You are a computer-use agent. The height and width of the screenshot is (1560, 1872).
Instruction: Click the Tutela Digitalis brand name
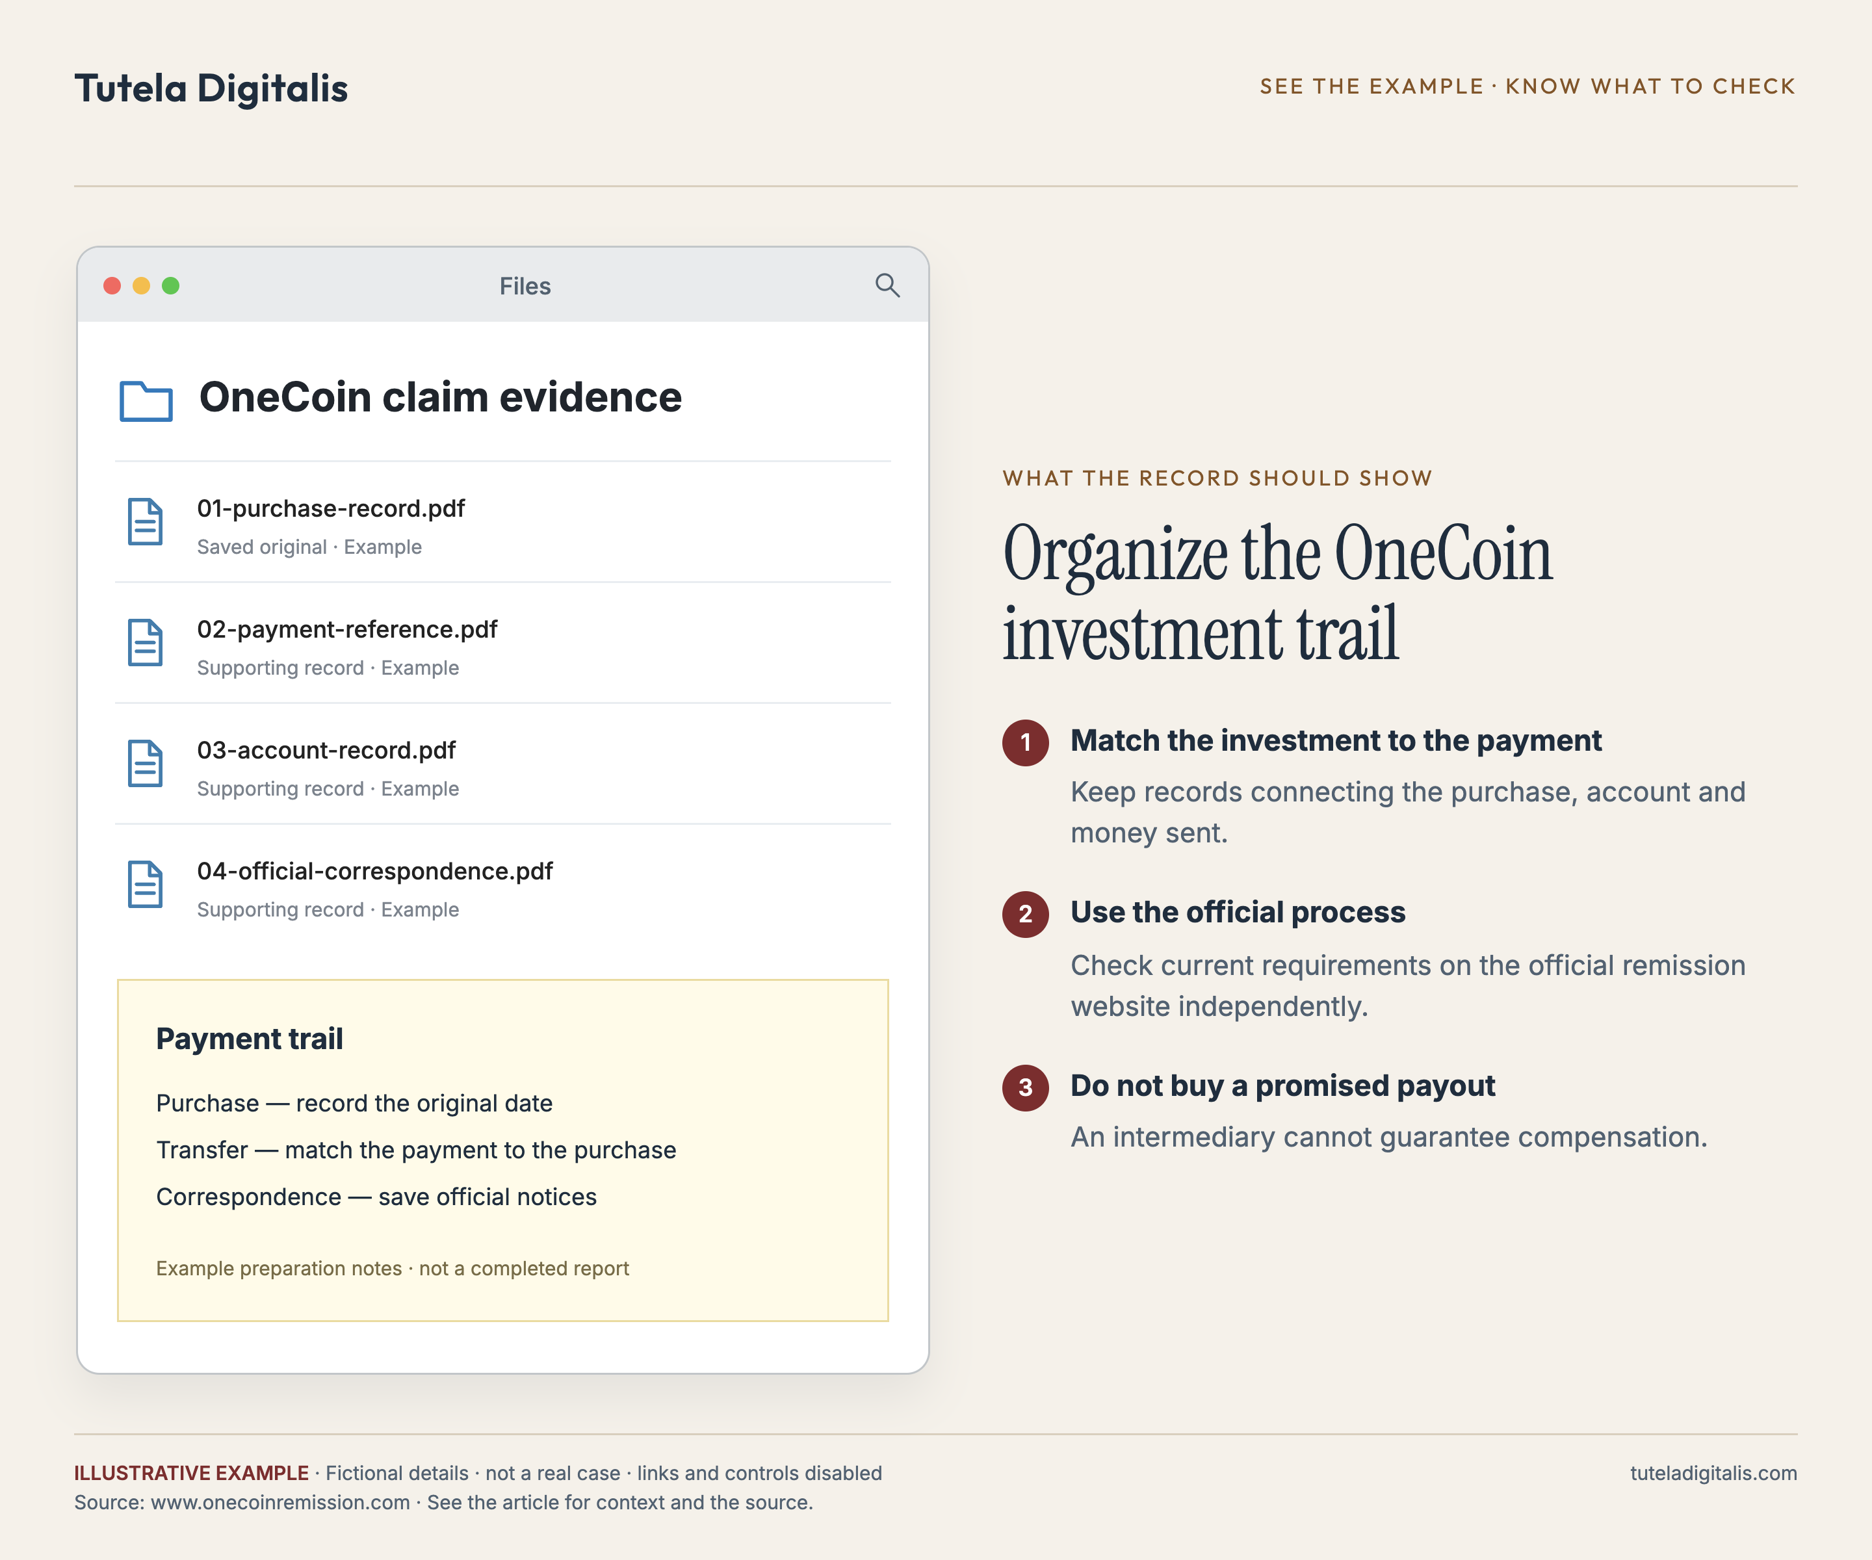click(x=211, y=88)
